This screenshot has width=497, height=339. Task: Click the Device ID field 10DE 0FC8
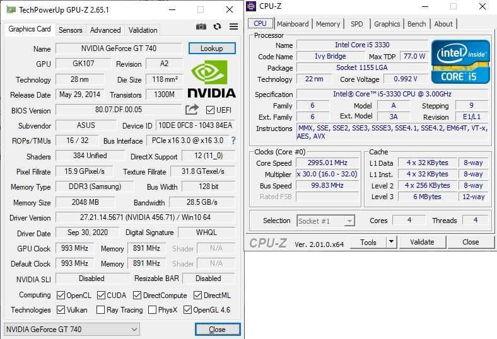point(196,125)
